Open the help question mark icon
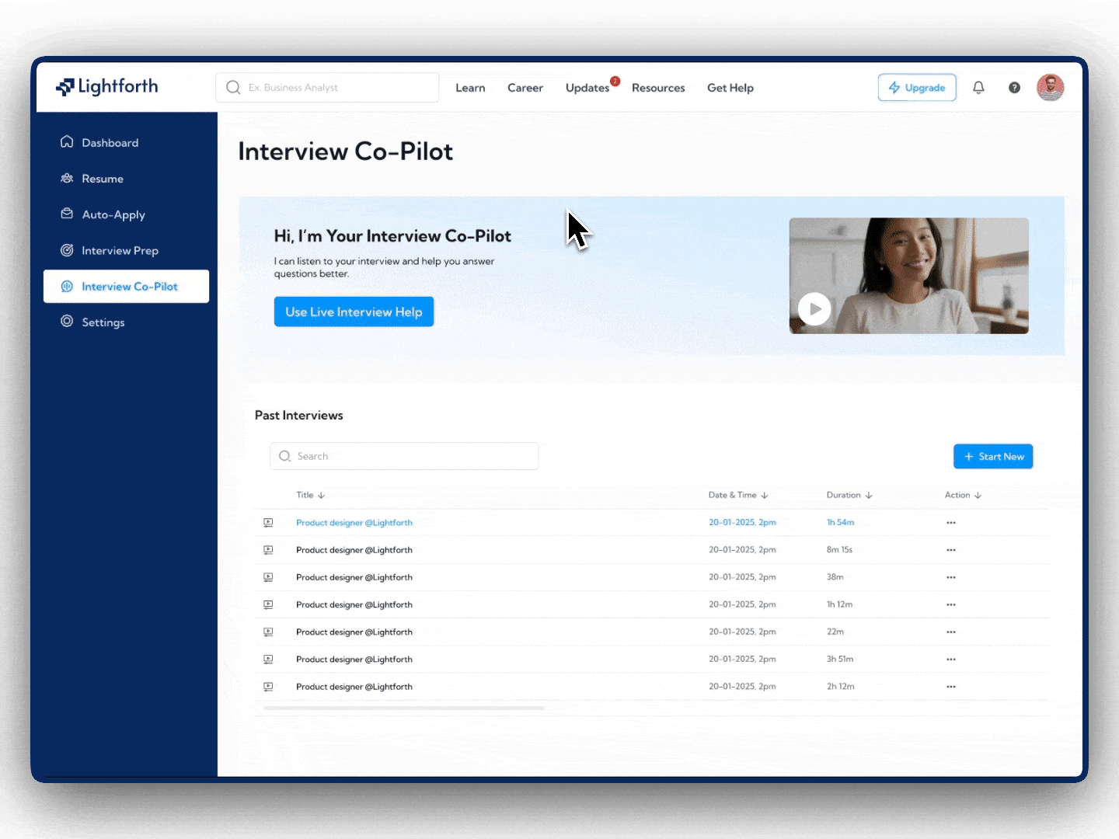Screen dimensions: 1119x839 tap(1014, 88)
